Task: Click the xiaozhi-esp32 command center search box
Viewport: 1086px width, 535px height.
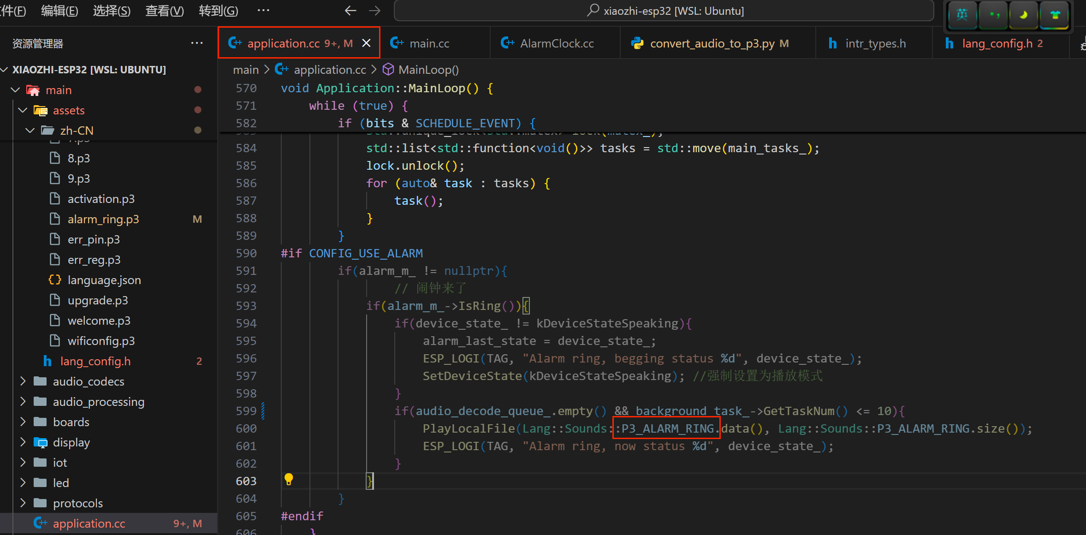Action: pyautogui.click(x=664, y=11)
